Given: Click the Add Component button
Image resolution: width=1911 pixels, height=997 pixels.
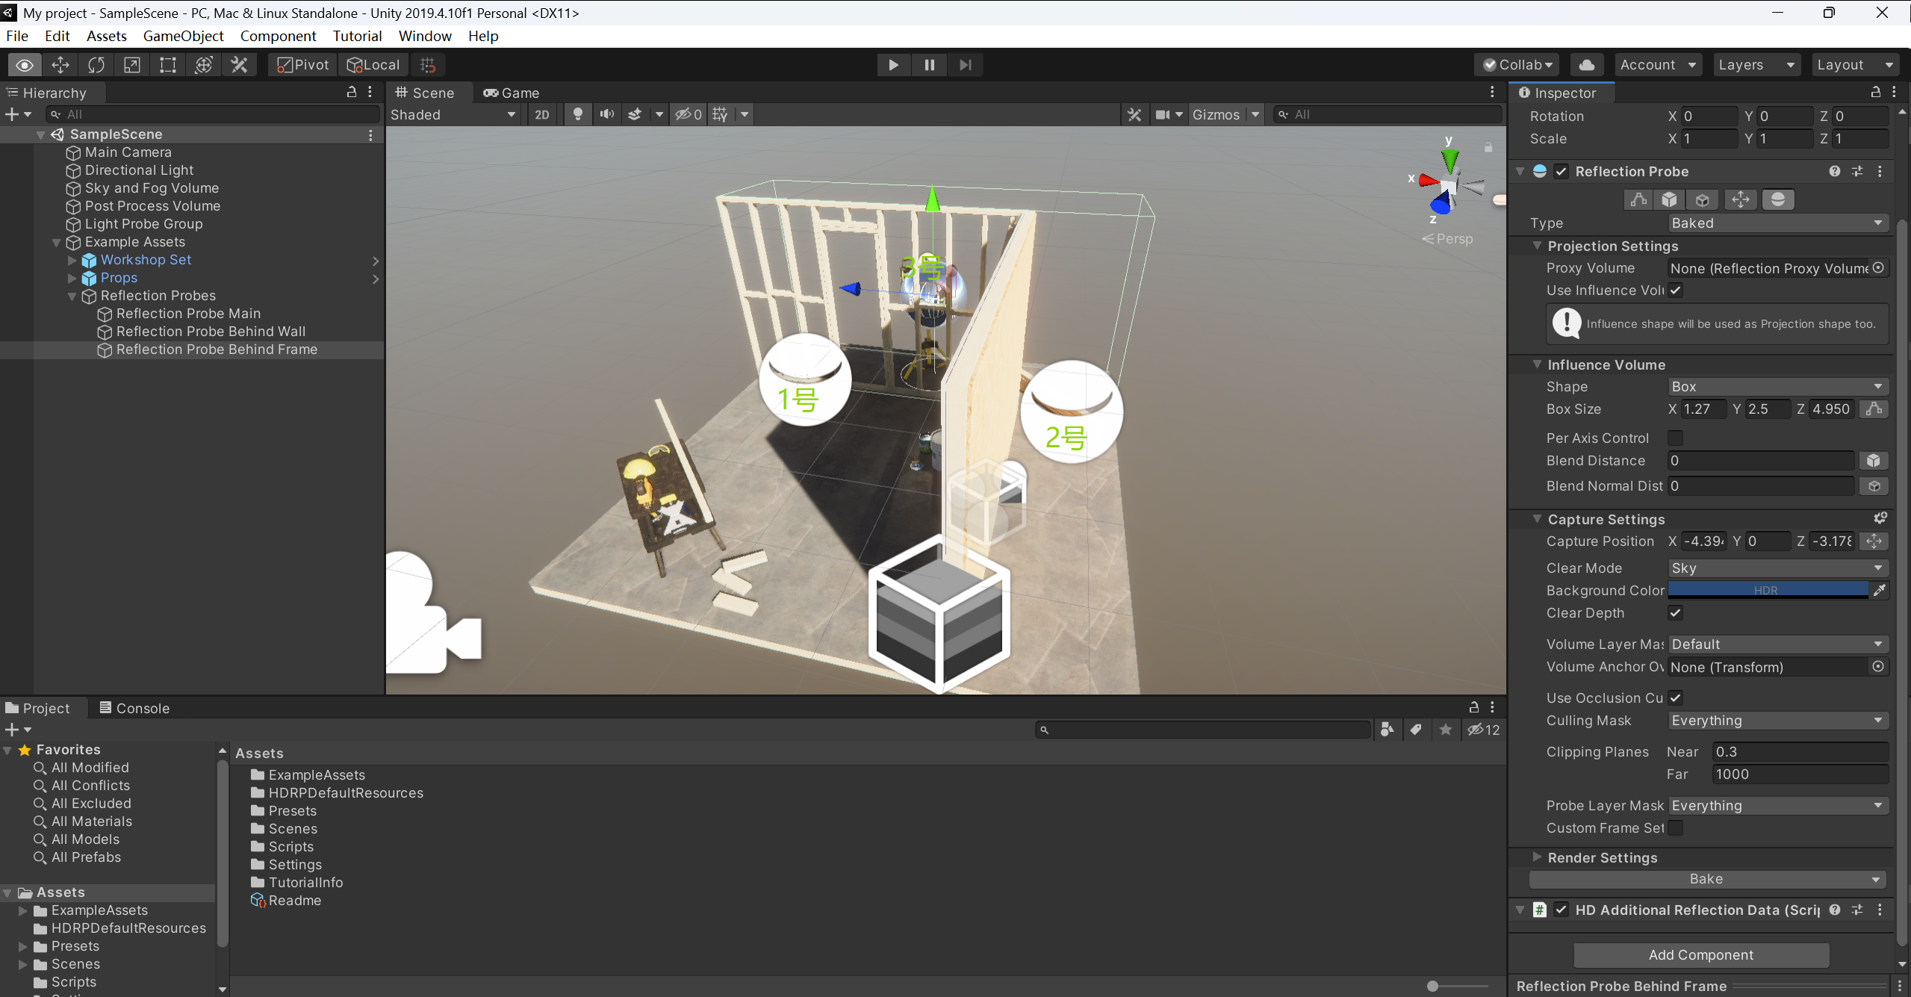Looking at the screenshot, I should tap(1700, 954).
